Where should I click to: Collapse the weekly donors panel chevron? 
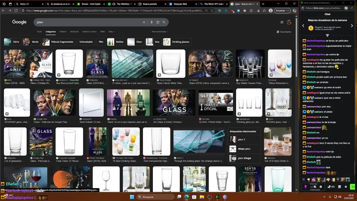(327, 35)
